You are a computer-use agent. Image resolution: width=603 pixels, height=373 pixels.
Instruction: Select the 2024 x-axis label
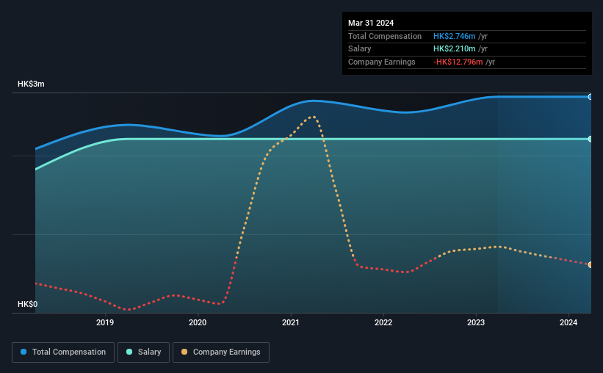[x=568, y=322]
